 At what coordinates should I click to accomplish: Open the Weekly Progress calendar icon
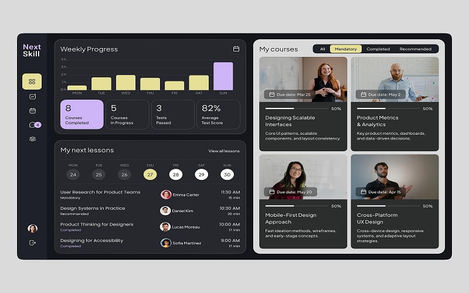(236, 49)
